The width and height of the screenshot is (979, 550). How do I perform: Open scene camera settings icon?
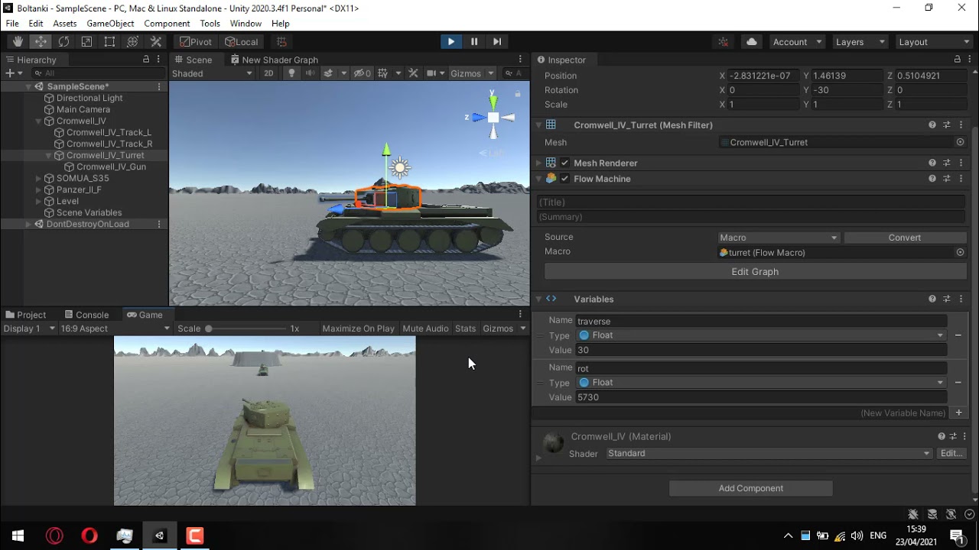coord(432,73)
